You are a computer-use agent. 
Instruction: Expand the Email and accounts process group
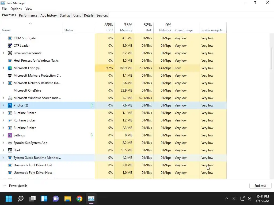coord(3,53)
